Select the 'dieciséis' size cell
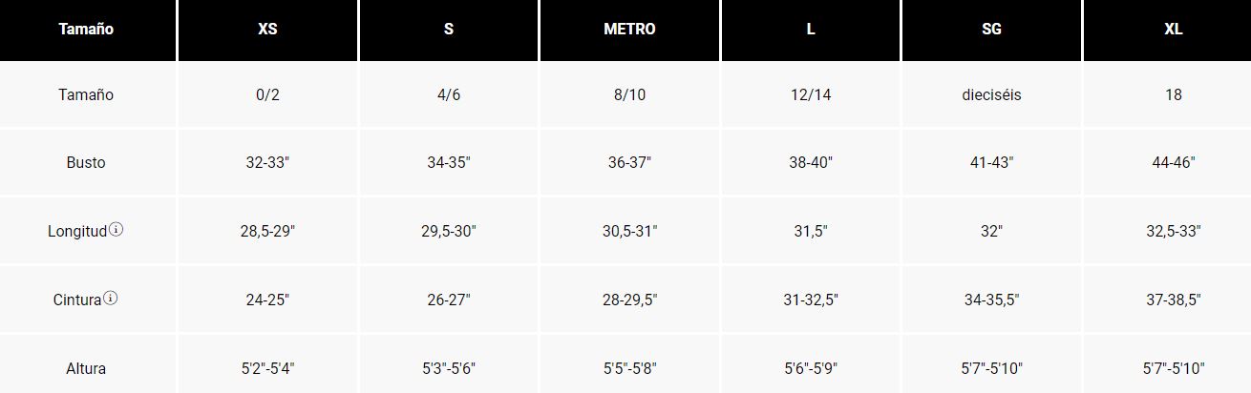This screenshot has width=1251, height=393. coord(991,95)
